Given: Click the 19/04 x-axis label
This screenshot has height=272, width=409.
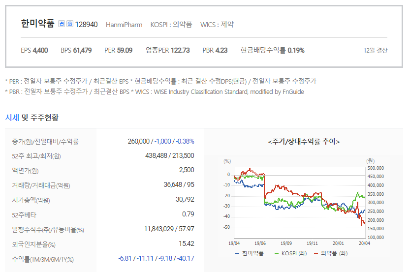Looking at the screenshot, I should (x=234, y=243).
